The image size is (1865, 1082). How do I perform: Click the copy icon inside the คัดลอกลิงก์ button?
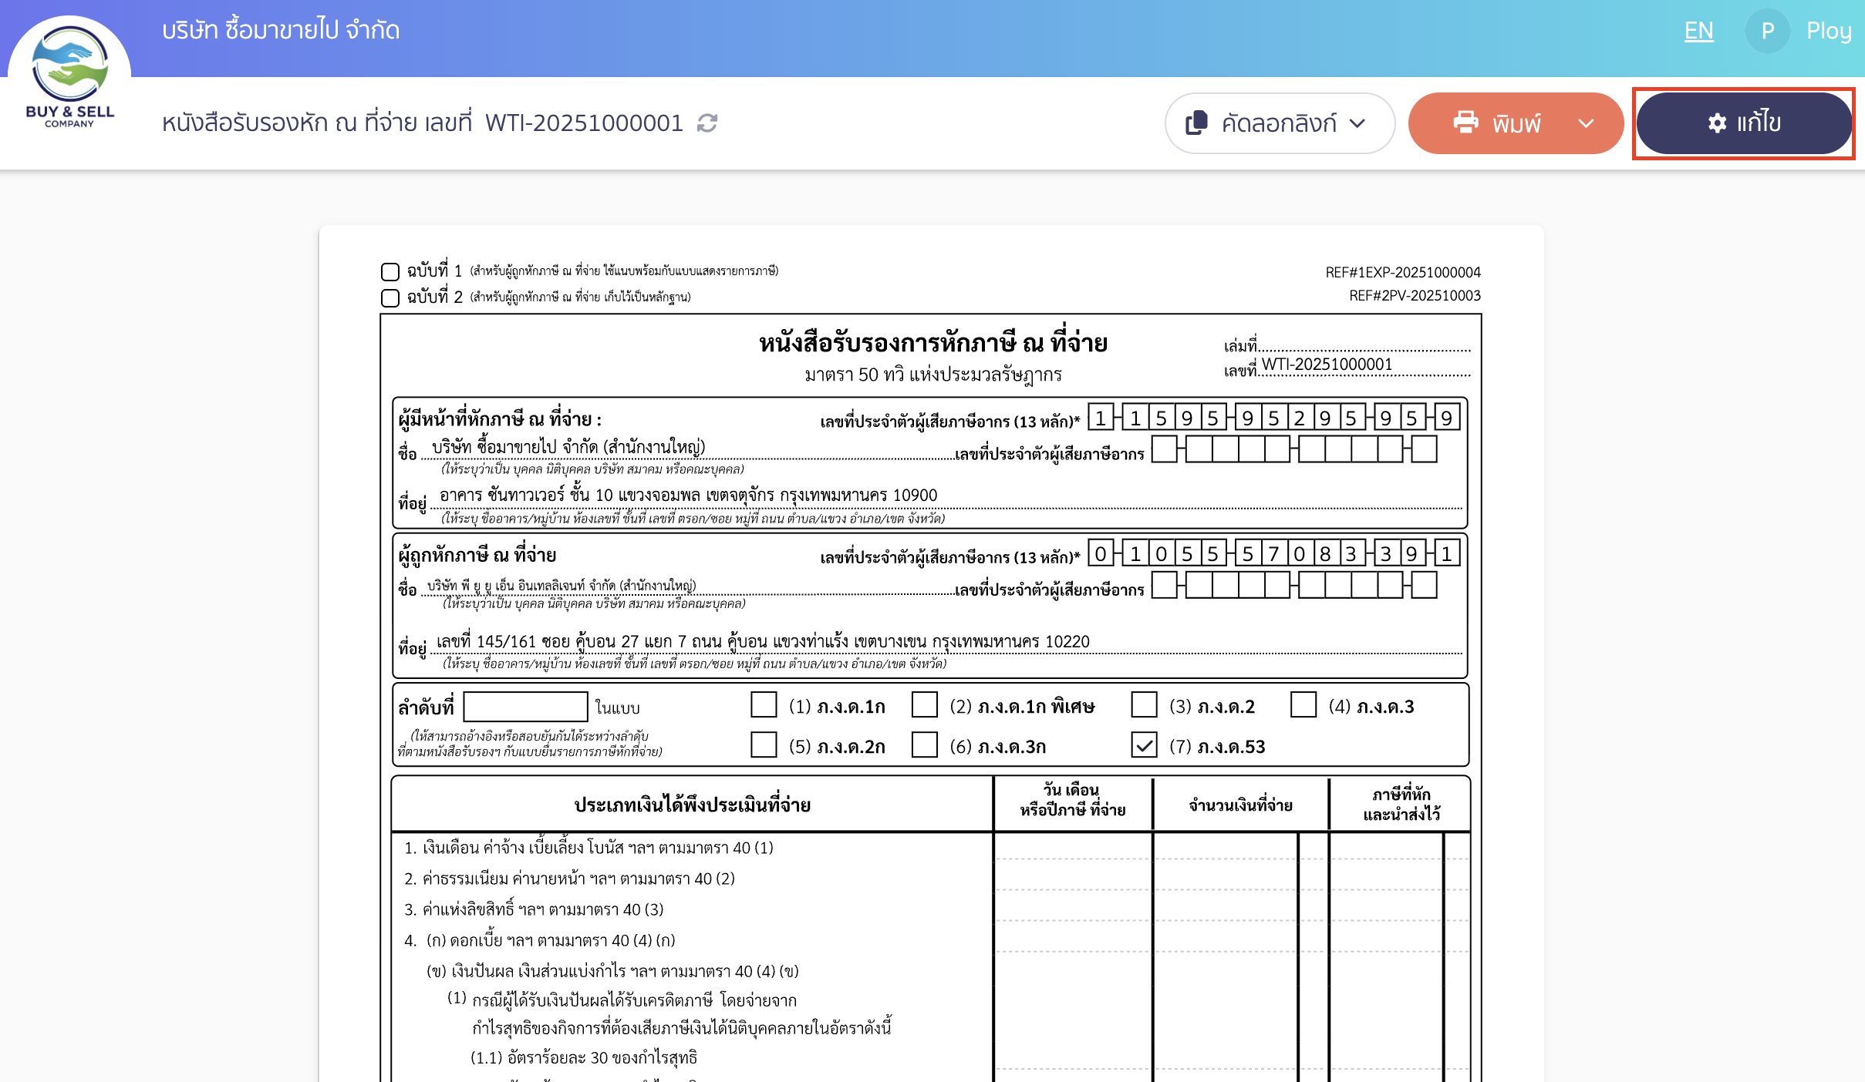1196,123
